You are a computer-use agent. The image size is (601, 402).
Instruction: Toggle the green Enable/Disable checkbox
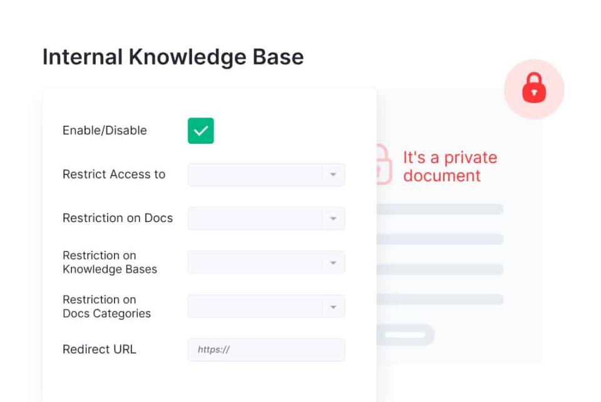(x=200, y=131)
